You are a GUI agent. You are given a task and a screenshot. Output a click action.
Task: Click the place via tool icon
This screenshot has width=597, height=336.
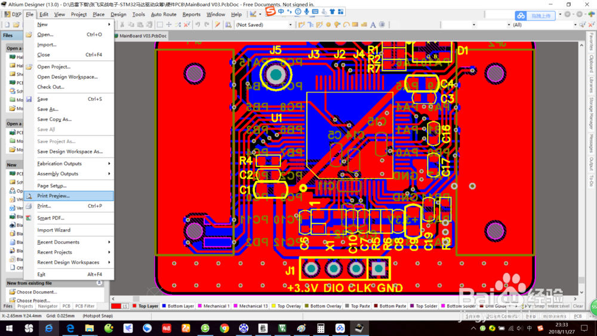[x=337, y=24]
